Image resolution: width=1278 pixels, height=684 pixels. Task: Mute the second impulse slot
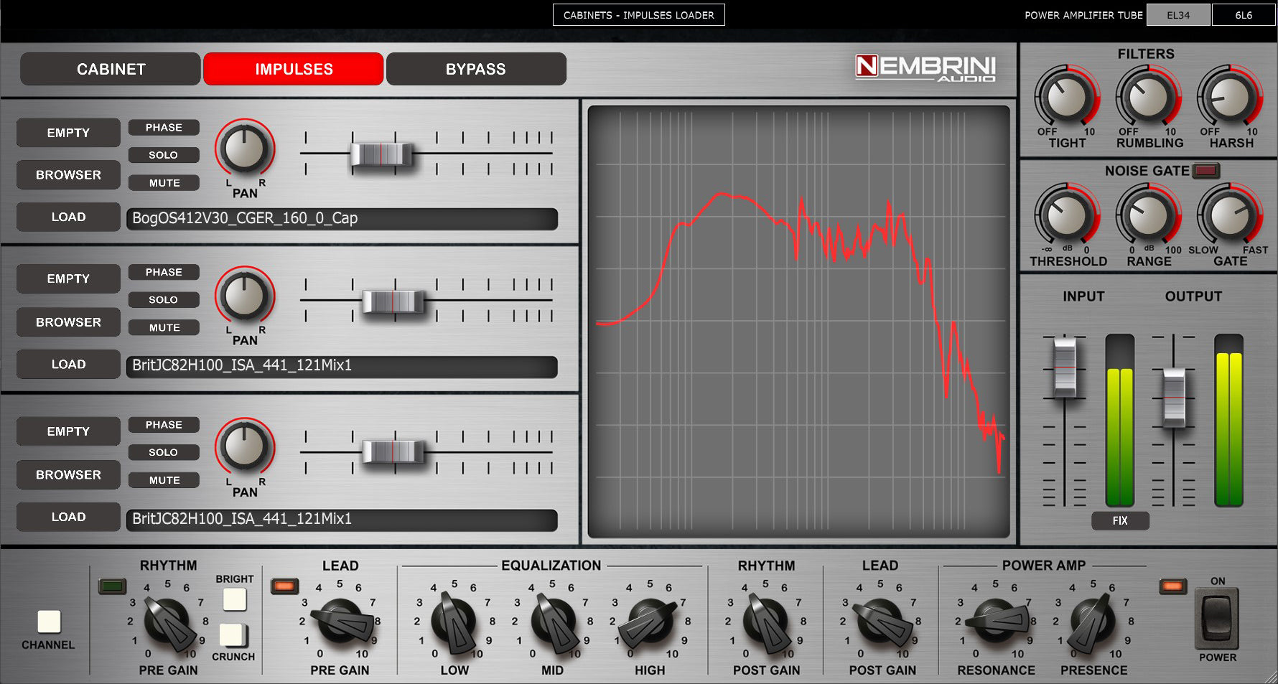(164, 328)
